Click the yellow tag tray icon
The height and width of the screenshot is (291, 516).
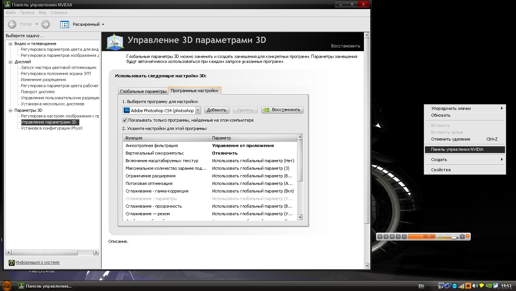point(482,286)
